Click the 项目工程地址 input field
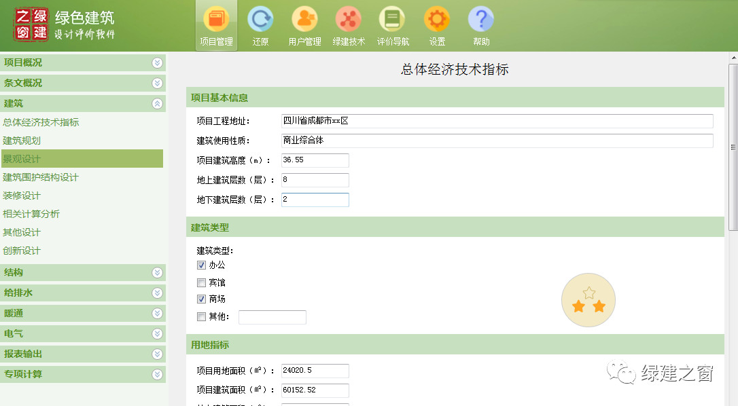Screen dimensions: 738x406 click(x=497, y=121)
